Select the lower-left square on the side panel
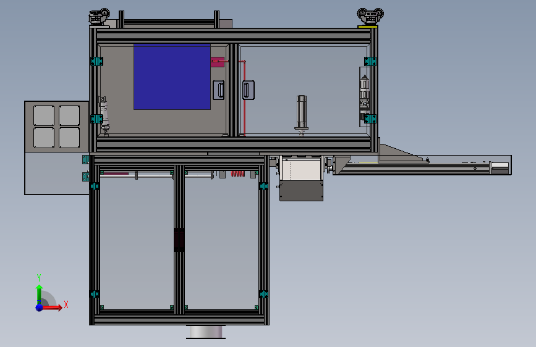The image size is (536, 347). [x=44, y=138]
